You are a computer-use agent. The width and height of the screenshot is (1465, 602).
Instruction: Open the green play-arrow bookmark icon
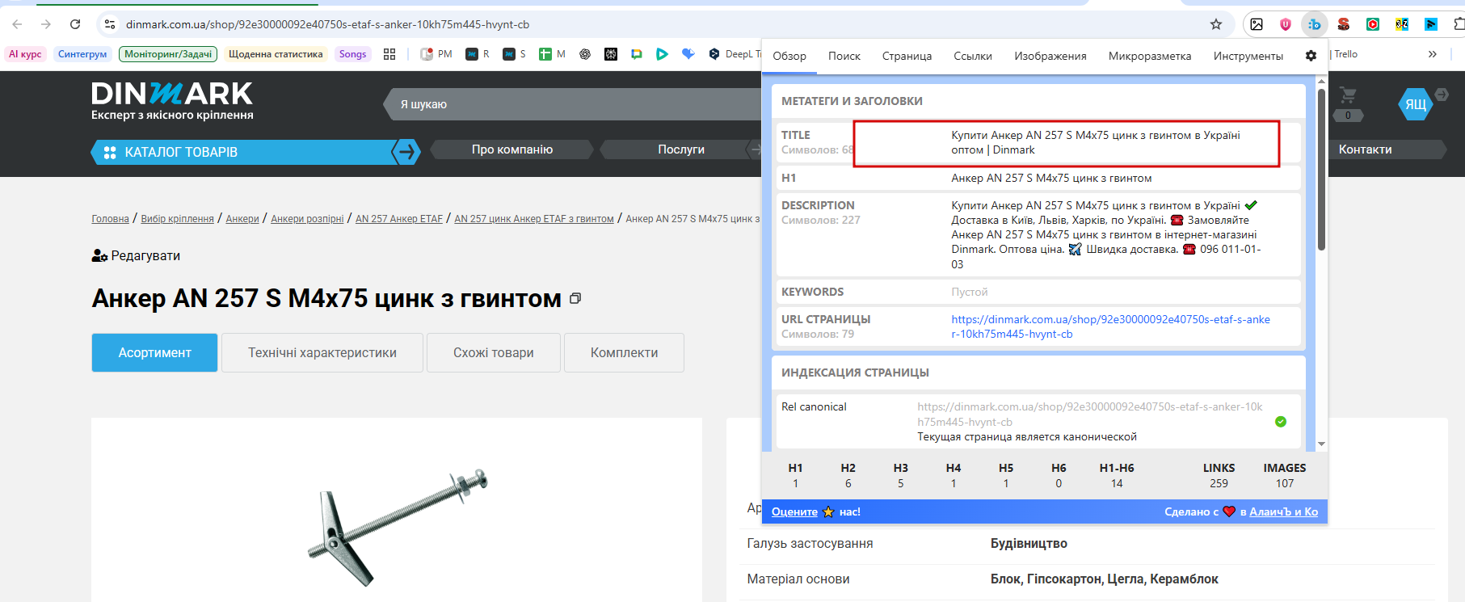point(662,54)
